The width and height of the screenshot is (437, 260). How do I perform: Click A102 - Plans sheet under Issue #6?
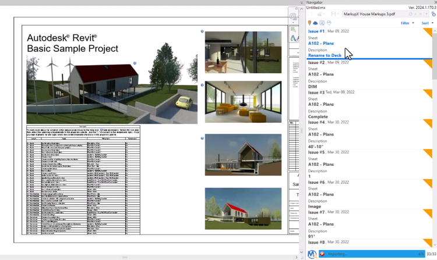pyautogui.click(x=321, y=194)
